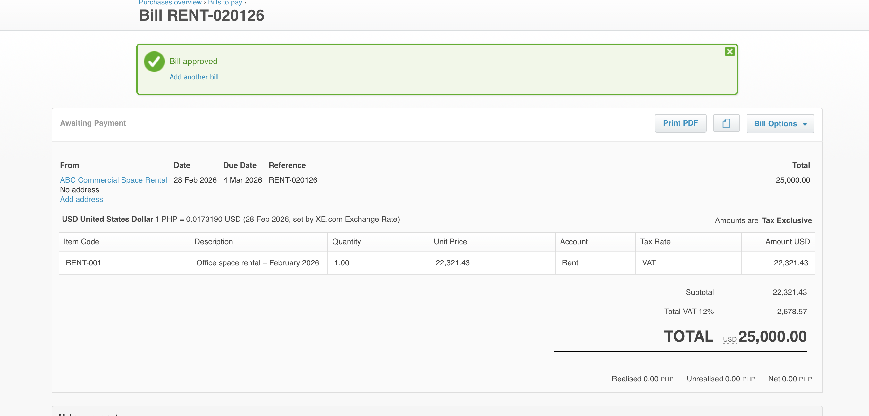
Task: Click the Add address link
Action: [81, 199]
